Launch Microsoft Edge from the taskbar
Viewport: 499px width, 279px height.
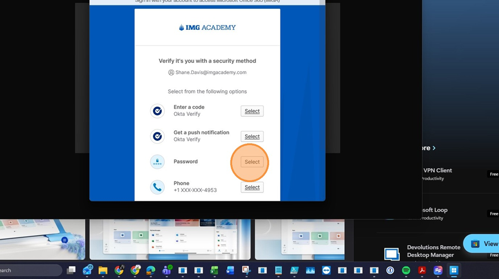click(x=151, y=270)
